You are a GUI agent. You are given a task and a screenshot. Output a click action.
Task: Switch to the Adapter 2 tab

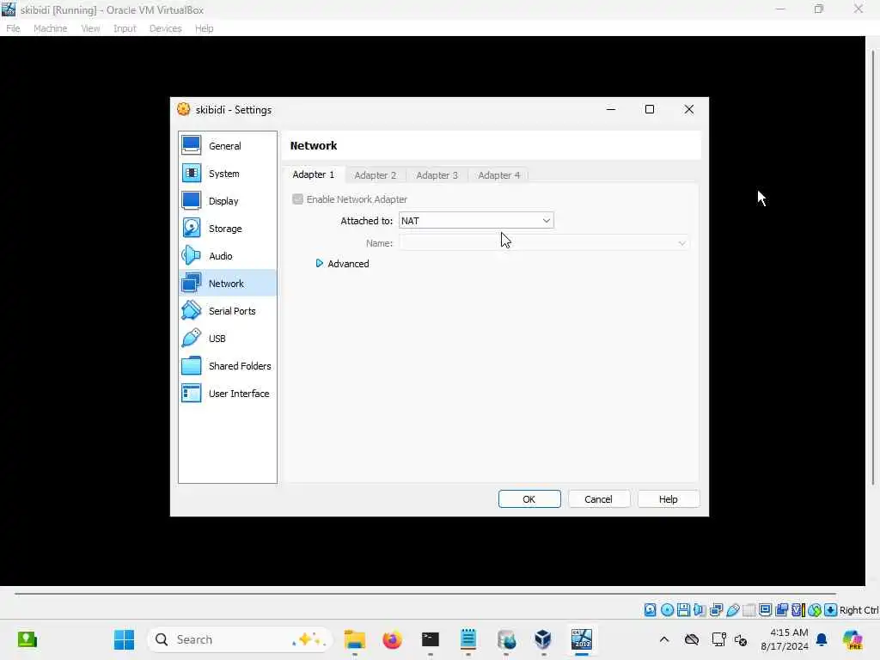point(375,175)
